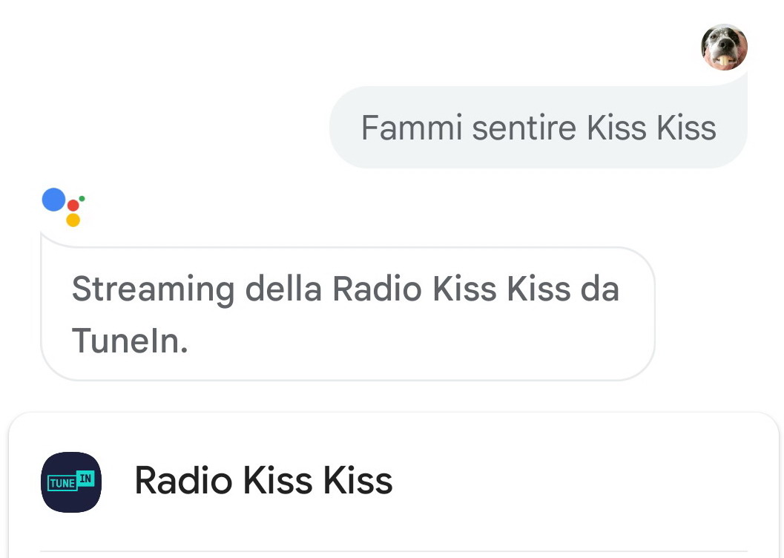The width and height of the screenshot is (784, 558).
Task: Open the TuneIn app icon
Action: (x=71, y=482)
